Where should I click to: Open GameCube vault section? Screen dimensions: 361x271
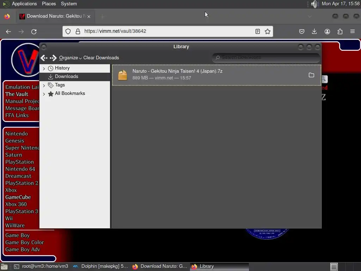(18, 197)
